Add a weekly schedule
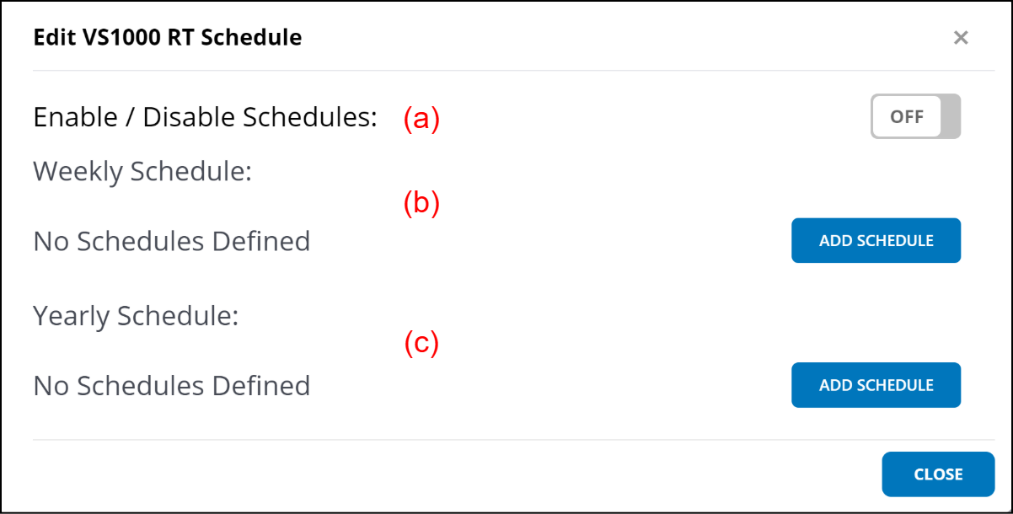 tap(876, 241)
